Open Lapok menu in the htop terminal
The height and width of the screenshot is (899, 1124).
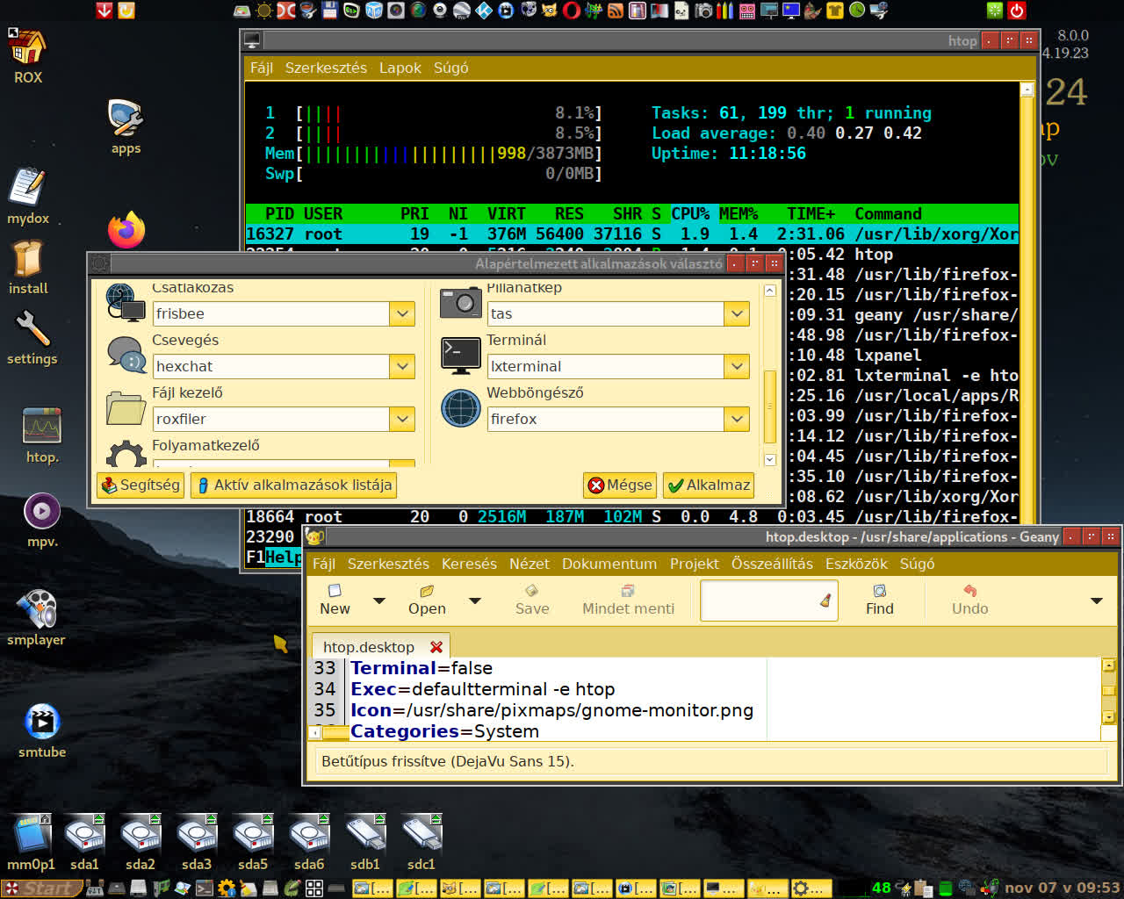pyautogui.click(x=400, y=68)
